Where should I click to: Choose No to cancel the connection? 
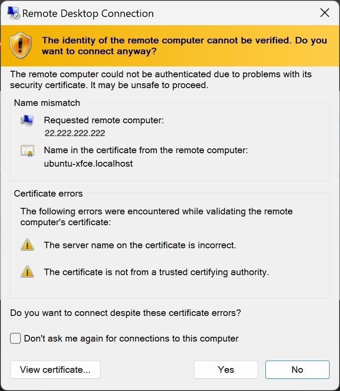click(x=297, y=370)
